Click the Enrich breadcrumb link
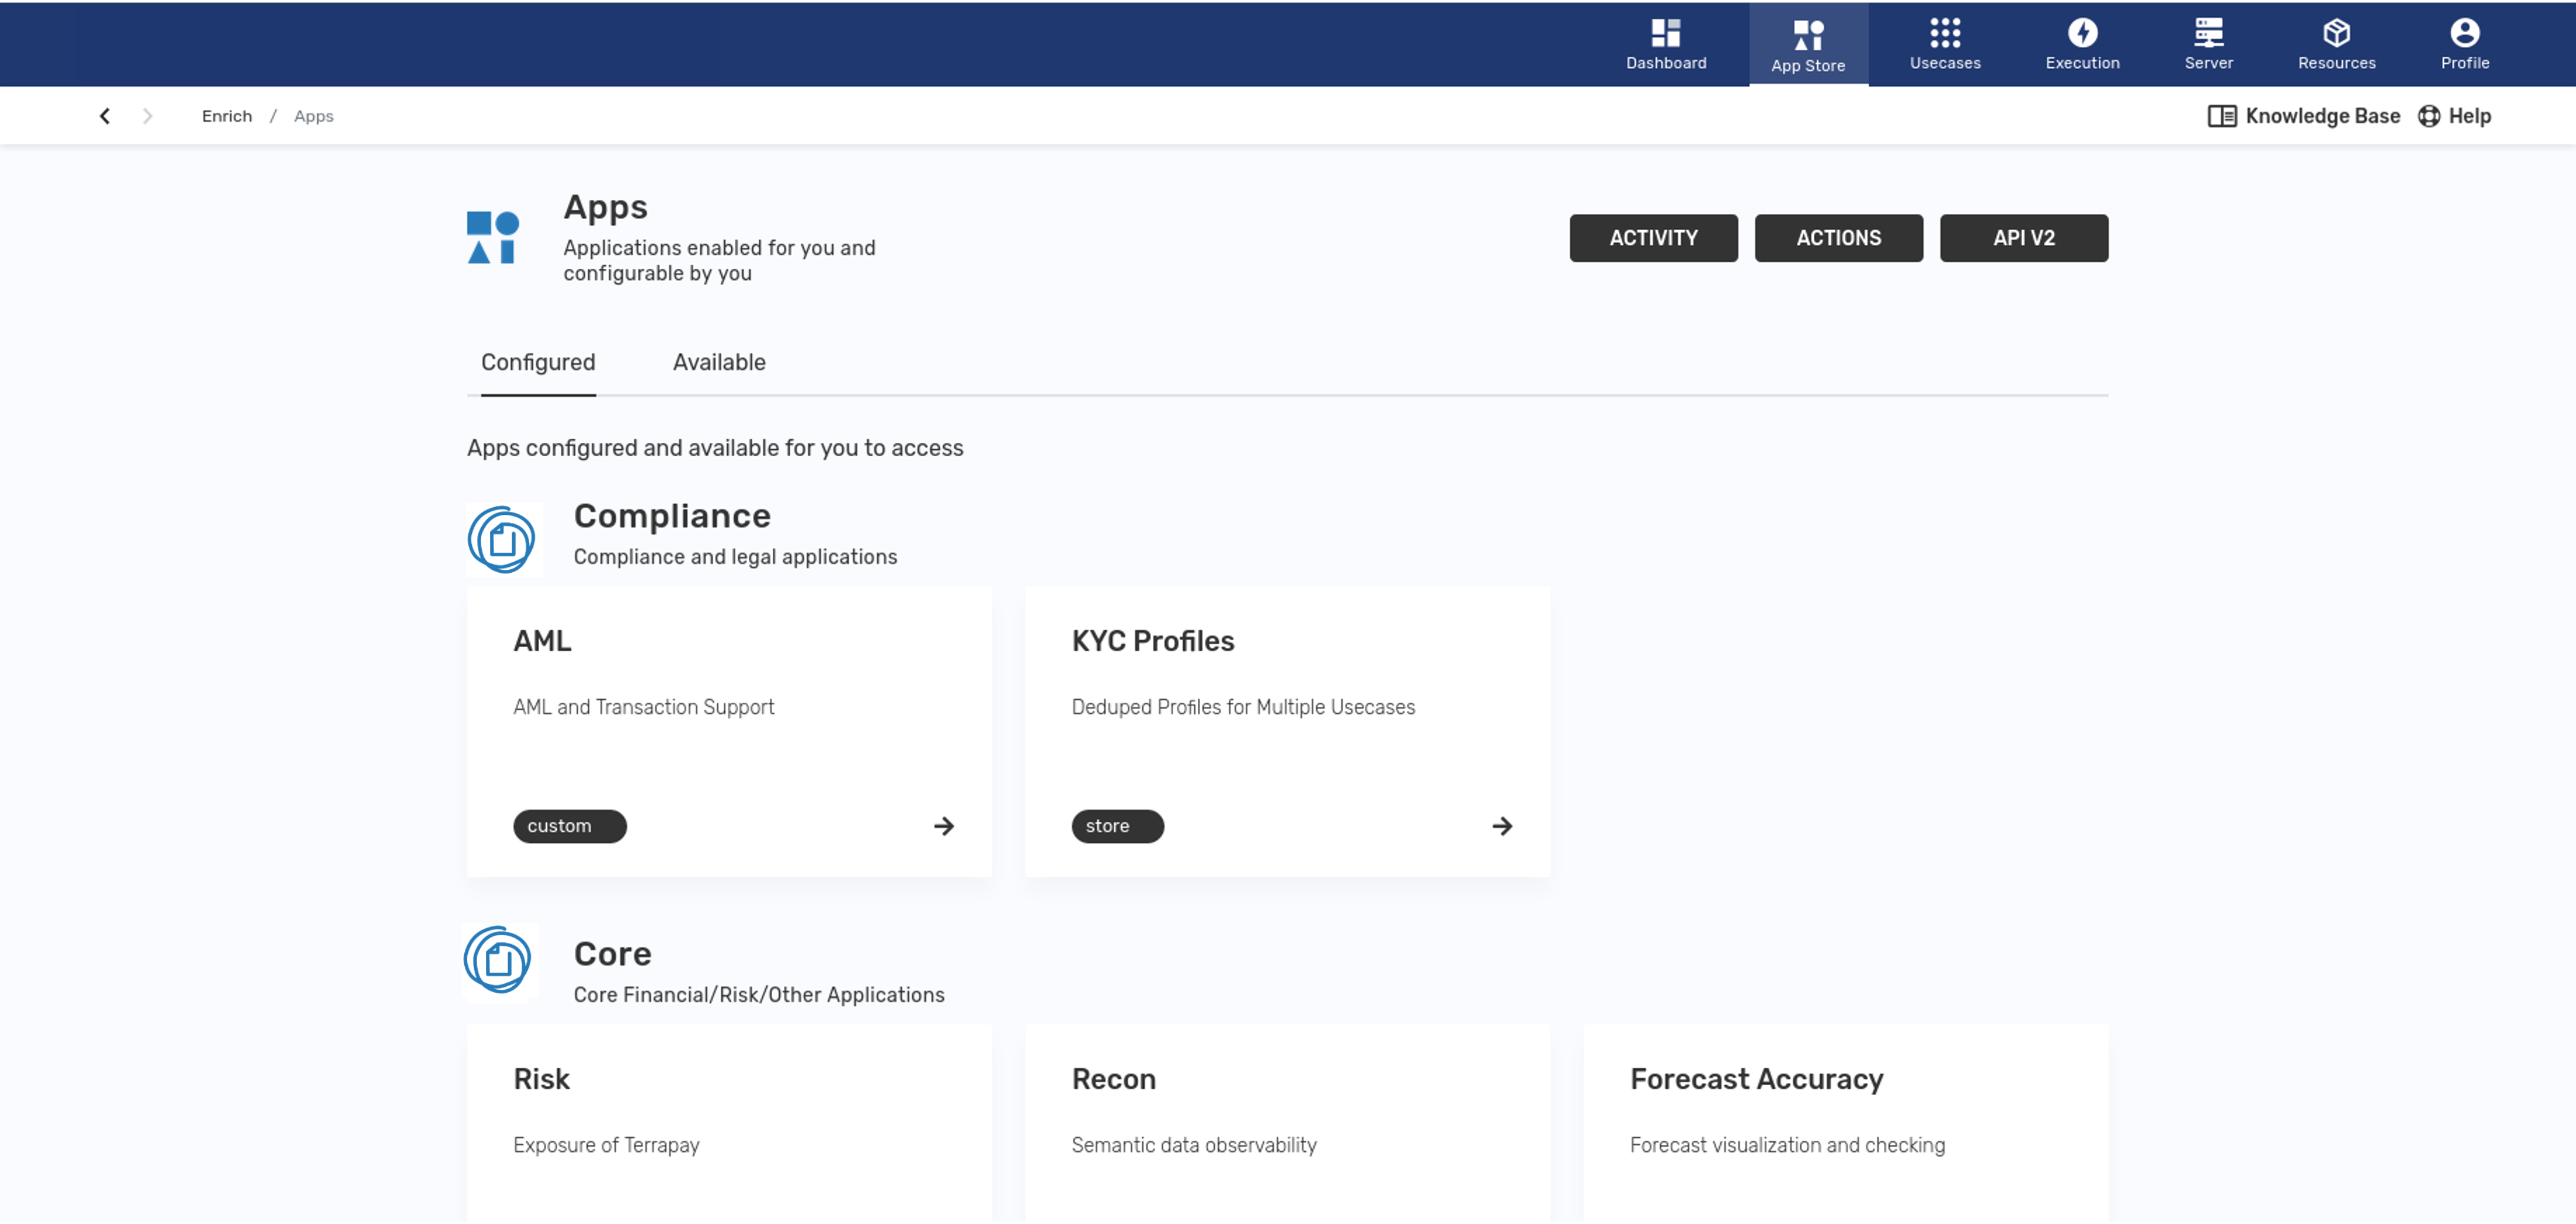 227,116
